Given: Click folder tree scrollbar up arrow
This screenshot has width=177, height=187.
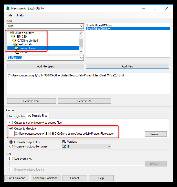Looking at the screenshot, I should (x=81, y=33).
